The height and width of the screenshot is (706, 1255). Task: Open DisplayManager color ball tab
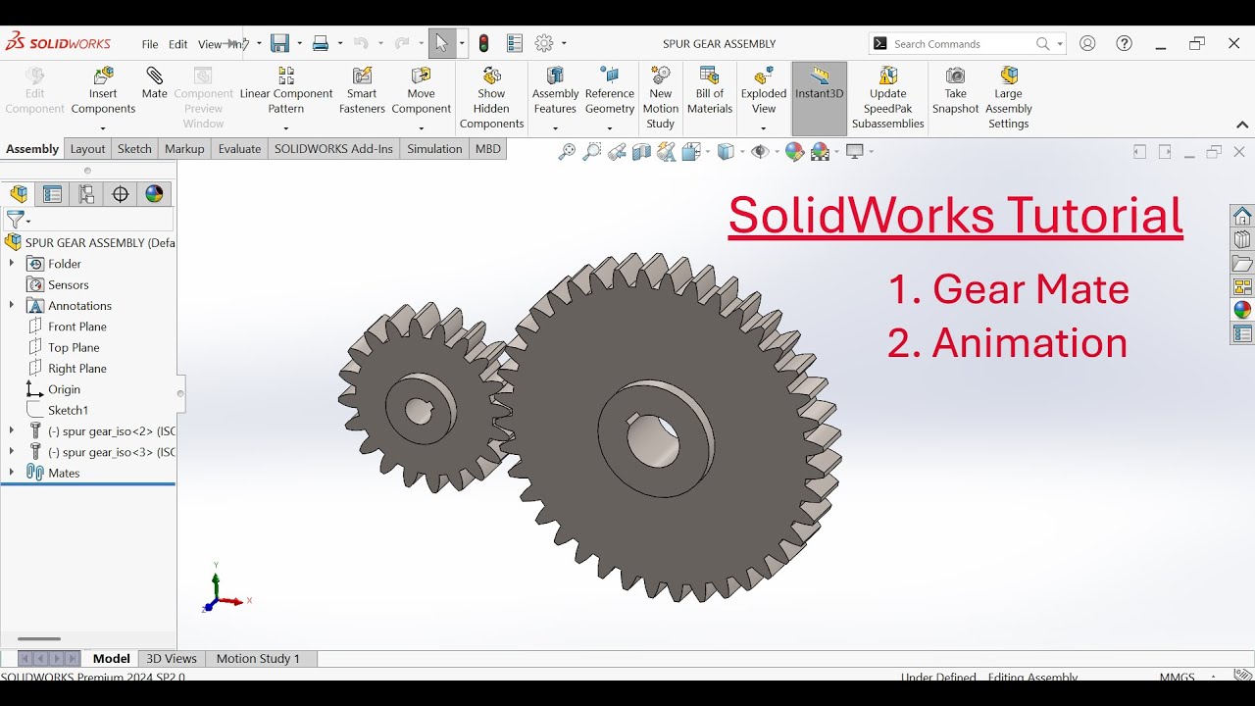click(x=154, y=194)
